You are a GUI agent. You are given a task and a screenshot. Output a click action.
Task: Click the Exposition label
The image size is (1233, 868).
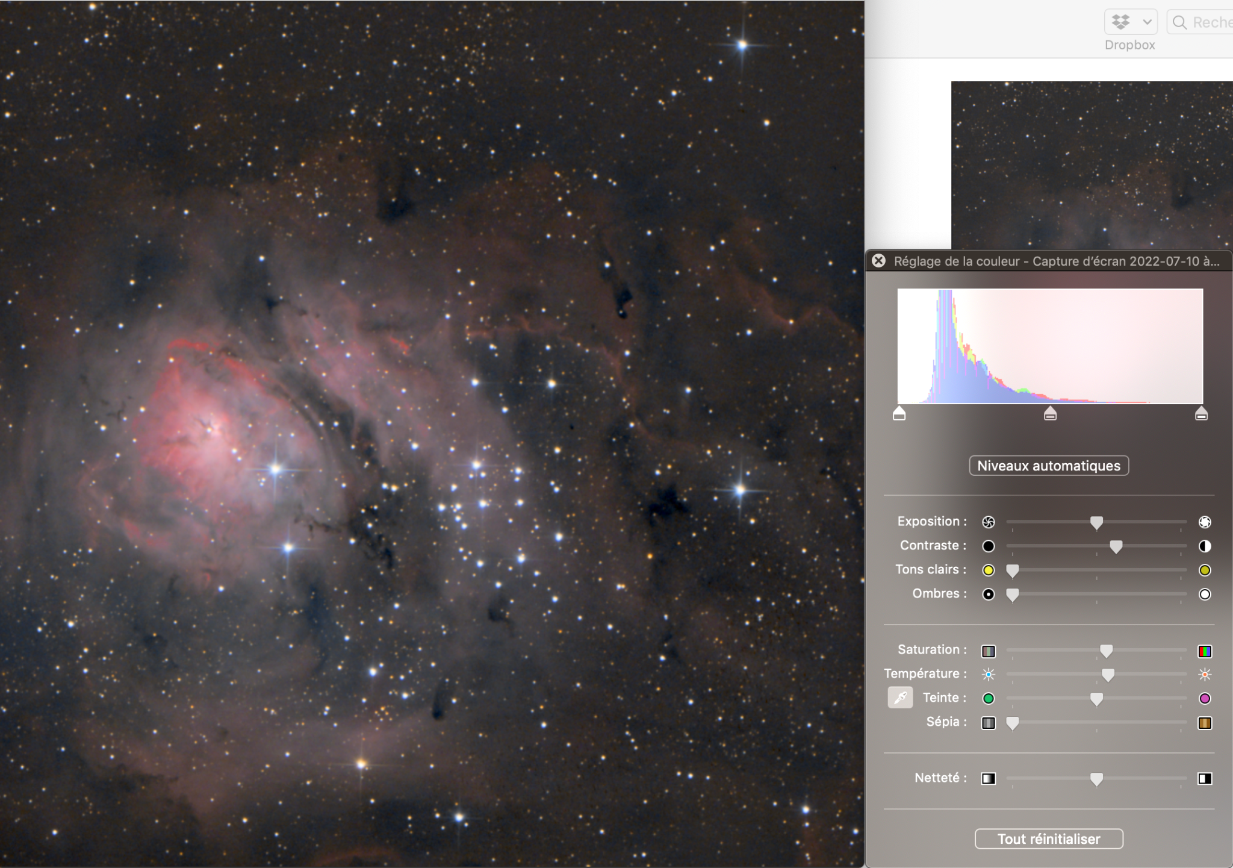coord(932,522)
